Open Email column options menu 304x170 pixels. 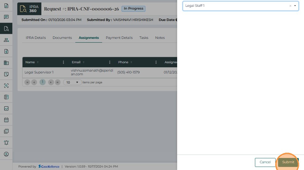coord(110,62)
